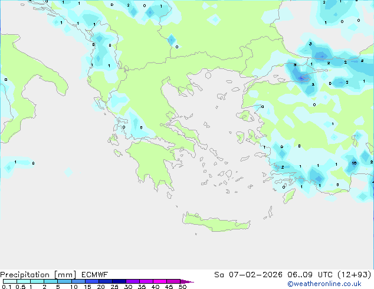Pick the bright magenta 40–45 mm swatch

coord(160,281)
